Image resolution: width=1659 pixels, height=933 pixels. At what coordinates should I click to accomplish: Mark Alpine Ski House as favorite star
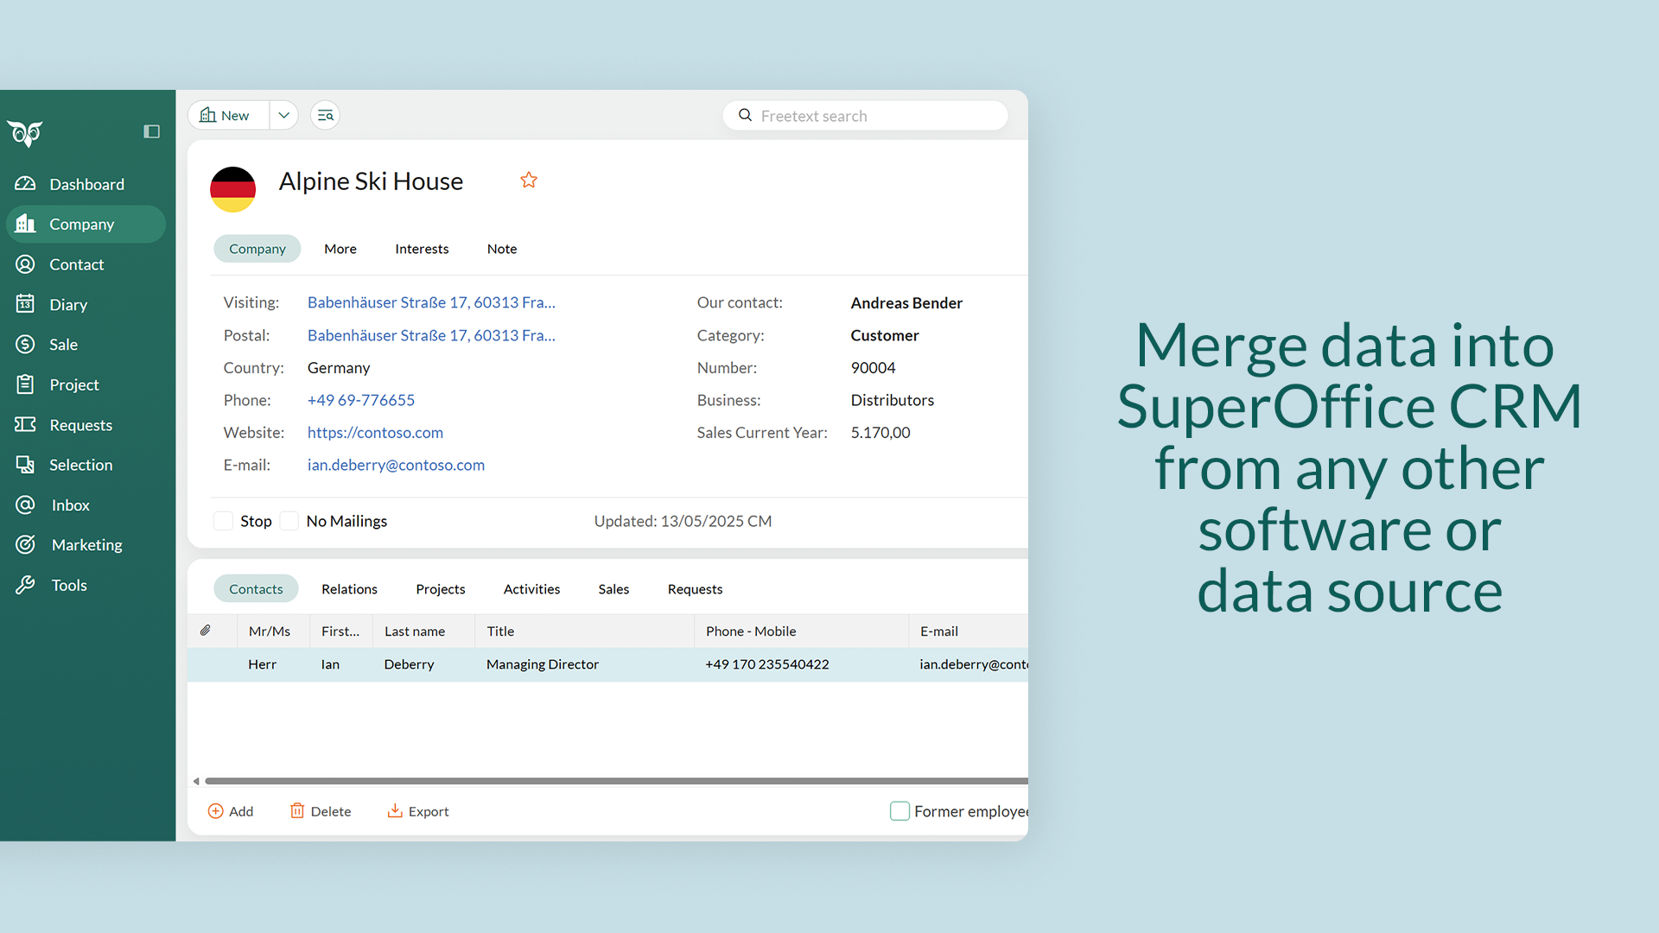click(x=529, y=180)
